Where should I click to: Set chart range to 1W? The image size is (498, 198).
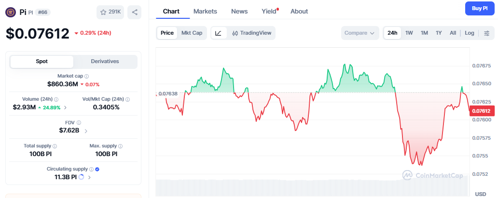[409, 33]
